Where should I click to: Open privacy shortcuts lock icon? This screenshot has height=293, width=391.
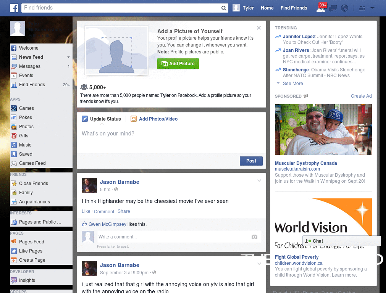click(362, 8)
